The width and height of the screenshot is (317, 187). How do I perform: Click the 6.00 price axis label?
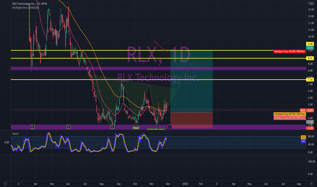(310, 98)
